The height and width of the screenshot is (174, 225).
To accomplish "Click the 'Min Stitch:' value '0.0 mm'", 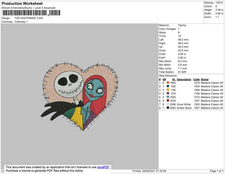I will (182, 65).
